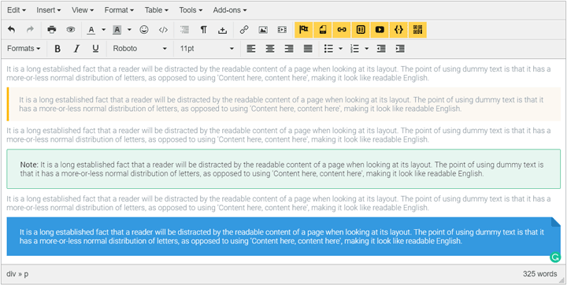Viewport: 567px width, 285px height.
Task: Toggle bulleted list
Action: pyautogui.click(x=328, y=49)
